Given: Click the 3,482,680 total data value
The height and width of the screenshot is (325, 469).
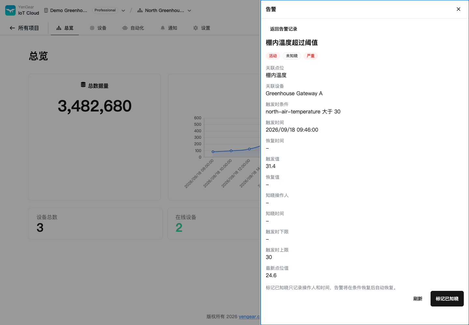Looking at the screenshot, I should click(95, 106).
